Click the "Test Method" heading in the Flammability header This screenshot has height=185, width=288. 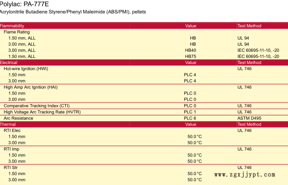[249, 26]
